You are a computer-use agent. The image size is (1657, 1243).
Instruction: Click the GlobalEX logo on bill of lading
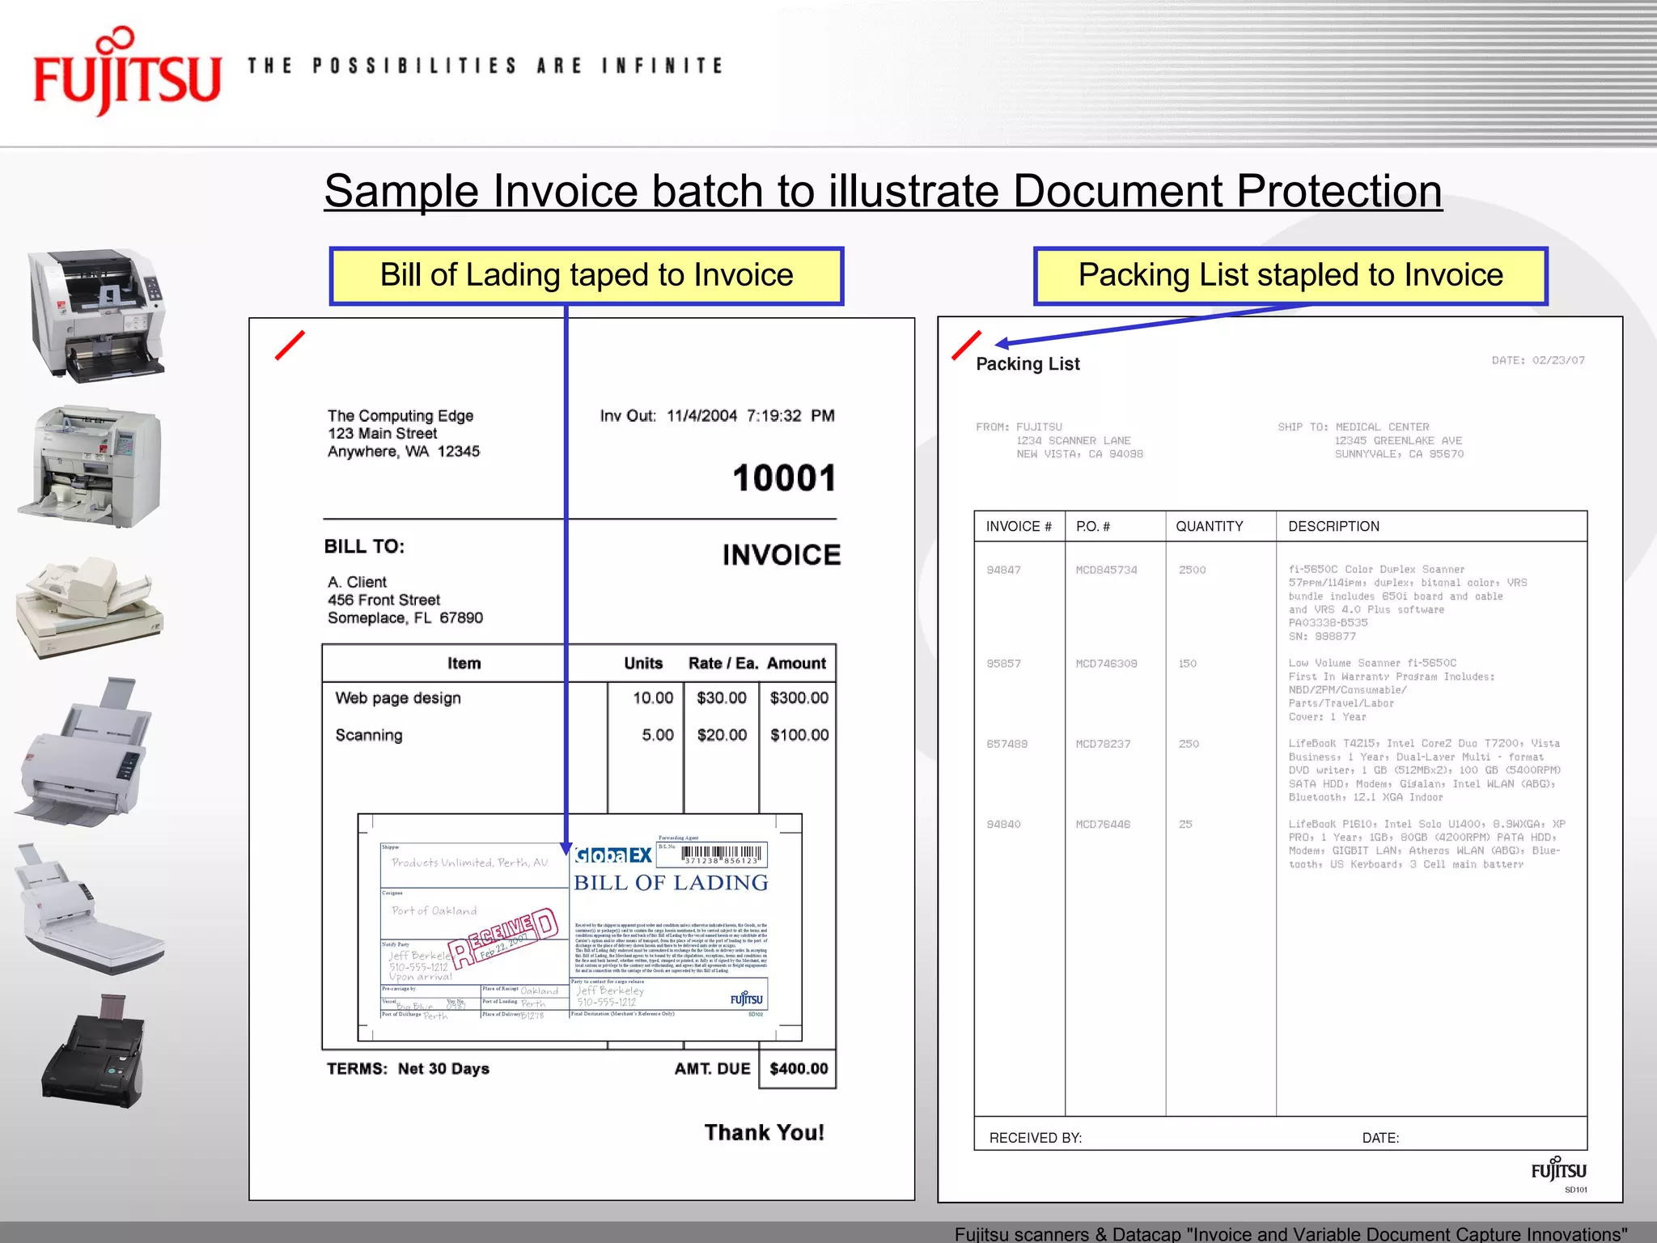613,855
